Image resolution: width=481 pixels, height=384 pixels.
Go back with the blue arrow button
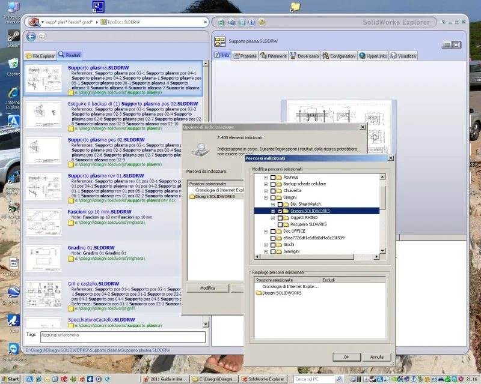click(x=31, y=37)
